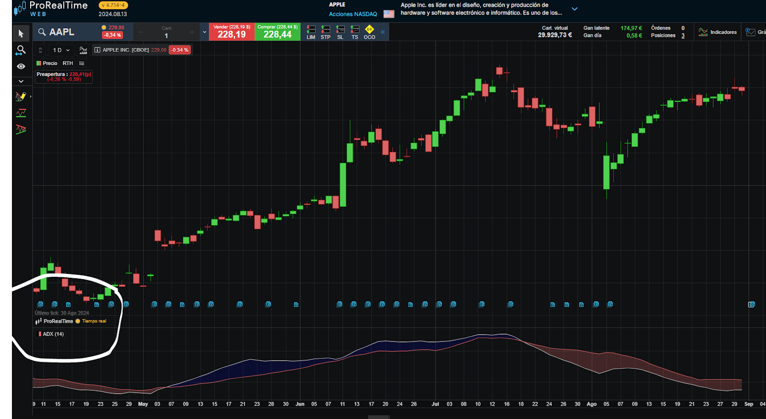The image size is (766, 419).
Task: Select the TS trailing stop icon
Action: click(355, 33)
